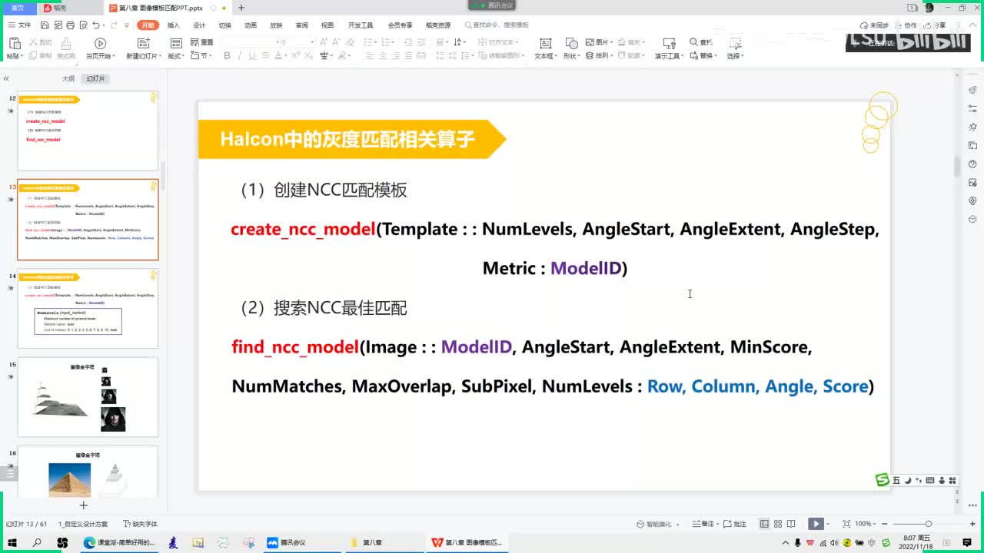Click the Not Synced (未同步) cloud button
The width and height of the screenshot is (984, 553).
click(874, 25)
